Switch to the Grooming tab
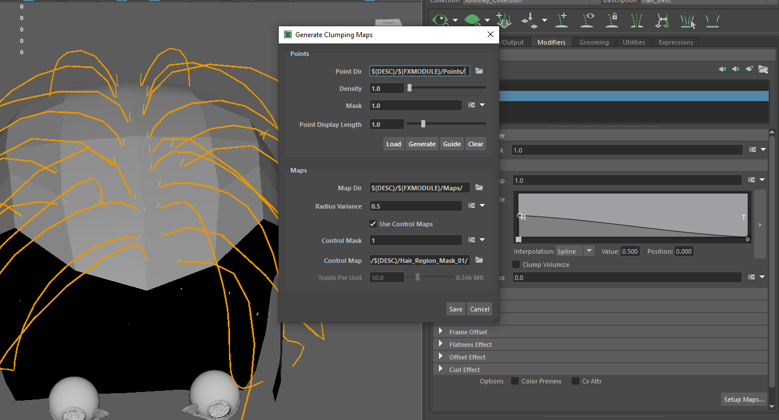Viewport: 779px width, 420px height. pyautogui.click(x=594, y=42)
